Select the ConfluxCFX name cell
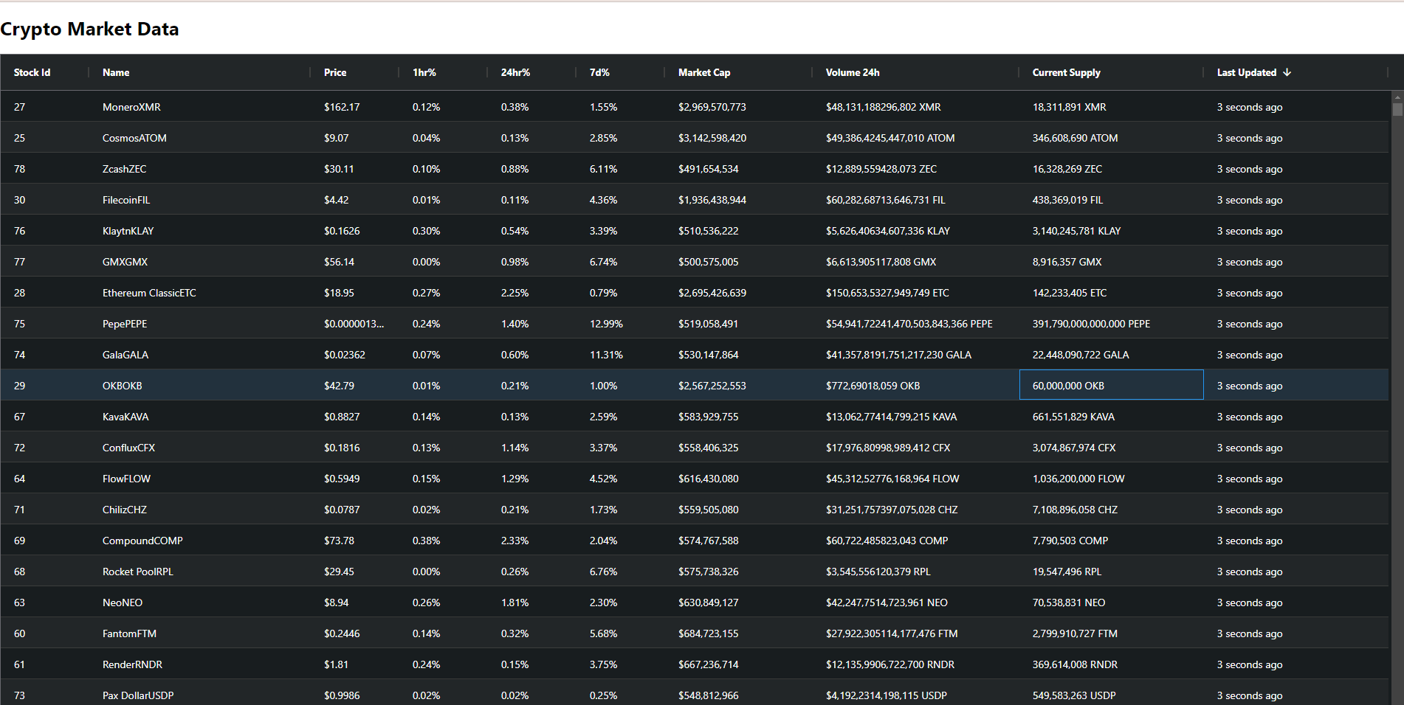1404x705 pixels. (x=200, y=448)
